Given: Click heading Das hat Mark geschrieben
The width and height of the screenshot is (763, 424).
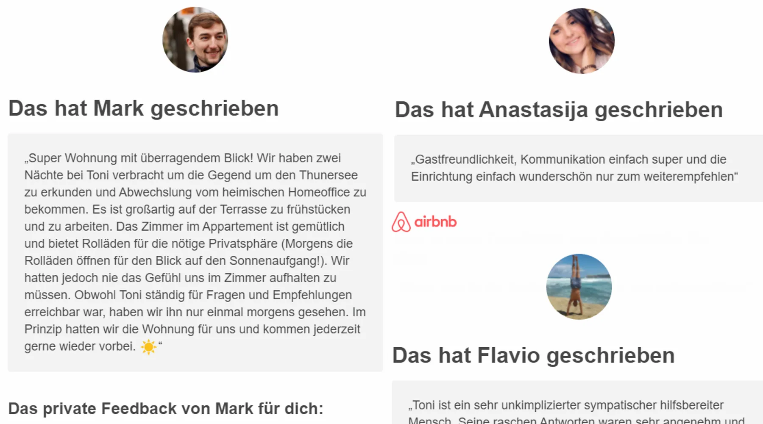Looking at the screenshot, I should click(144, 109).
